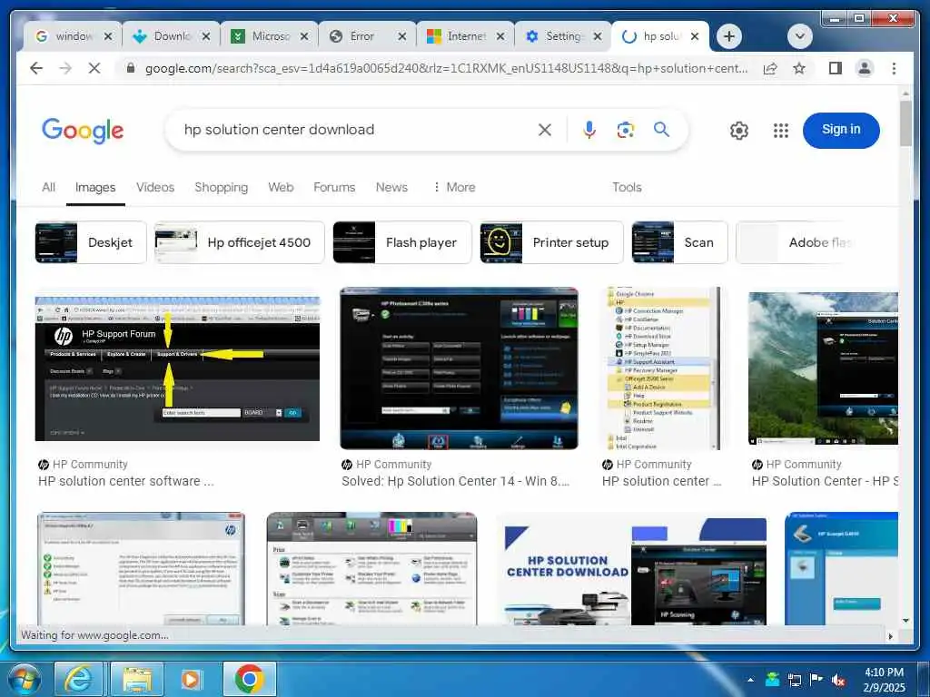Viewport: 930px width, 697px height.
Task: Start a voice search via microphone
Action: pos(589,130)
